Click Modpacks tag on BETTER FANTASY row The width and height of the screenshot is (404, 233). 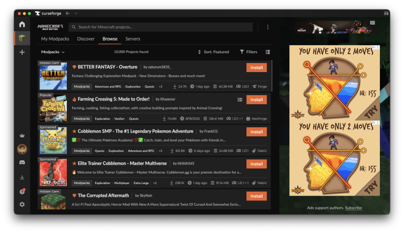click(82, 87)
